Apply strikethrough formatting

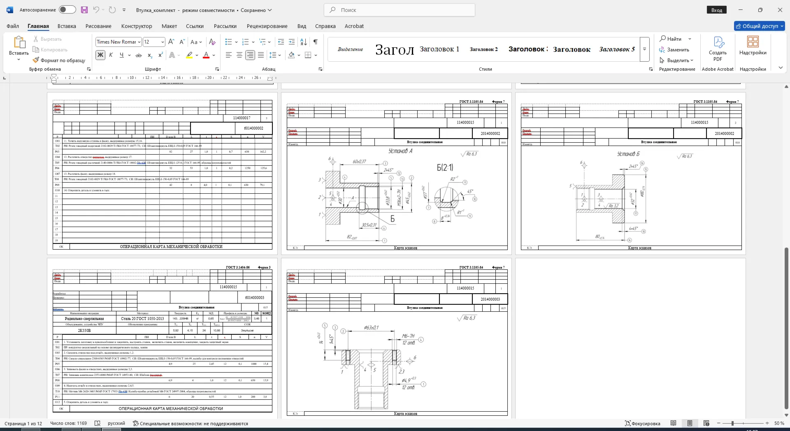[x=139, y=55]
